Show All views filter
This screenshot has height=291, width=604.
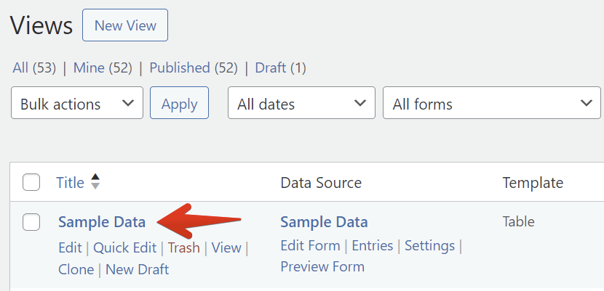[x=20, y=67]
